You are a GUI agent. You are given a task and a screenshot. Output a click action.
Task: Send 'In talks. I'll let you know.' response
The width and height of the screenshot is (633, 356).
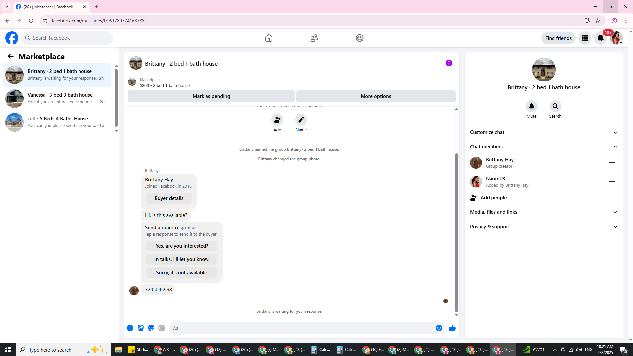click(x=182, y=259)
